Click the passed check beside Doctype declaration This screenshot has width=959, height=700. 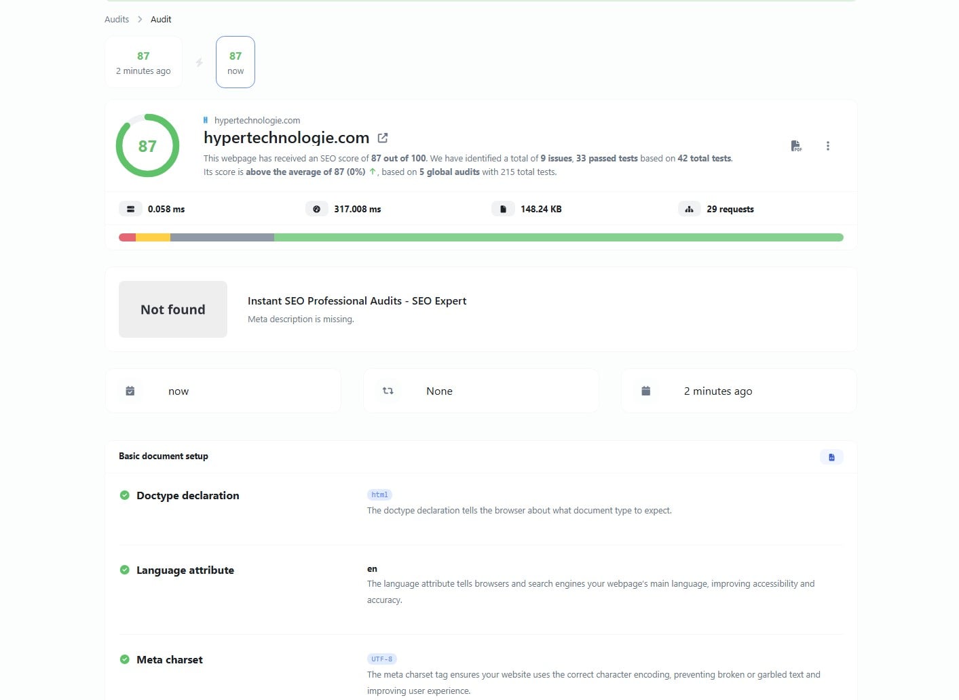click(x=124, y=495)
